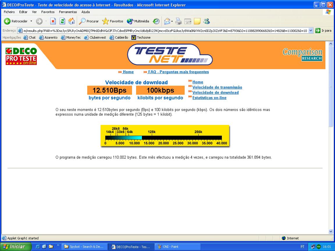The height and width of the screenshot is (251, 335).
Task: Open the back history dropdown arrow
Action: (31, 21)
